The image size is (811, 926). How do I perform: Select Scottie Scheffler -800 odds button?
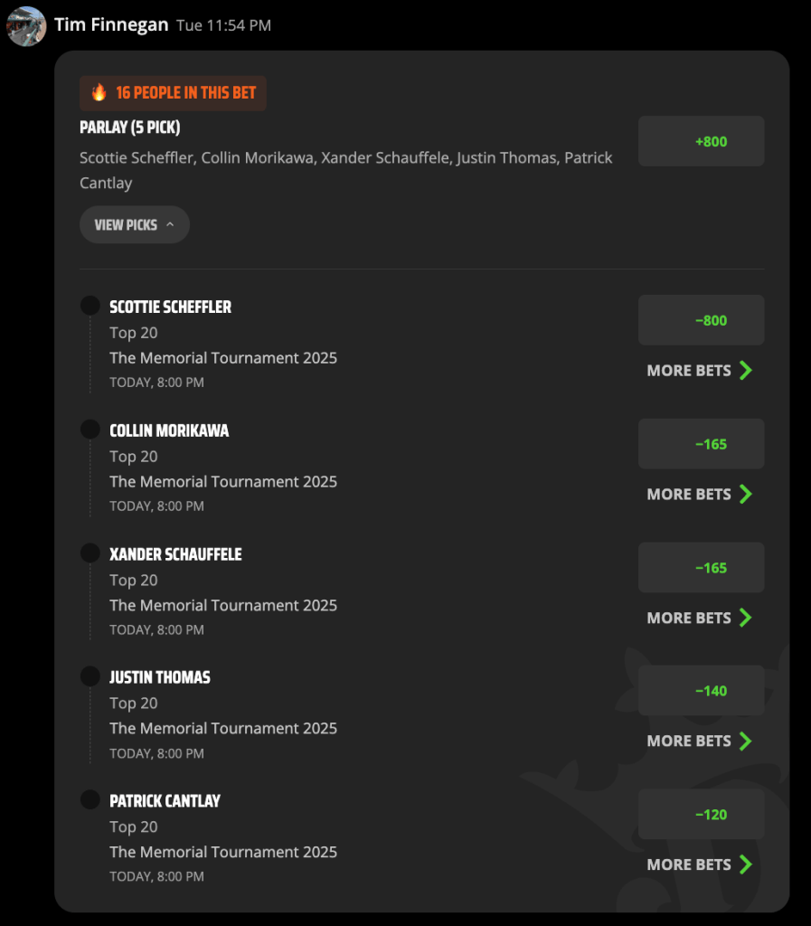(x=702, y=320)
